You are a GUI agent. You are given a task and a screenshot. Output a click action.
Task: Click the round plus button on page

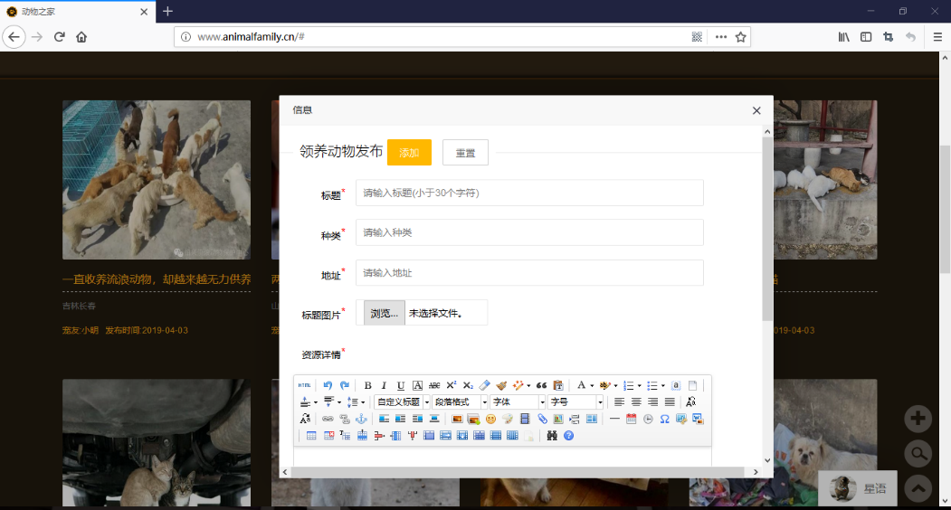[x=918, y=419]
